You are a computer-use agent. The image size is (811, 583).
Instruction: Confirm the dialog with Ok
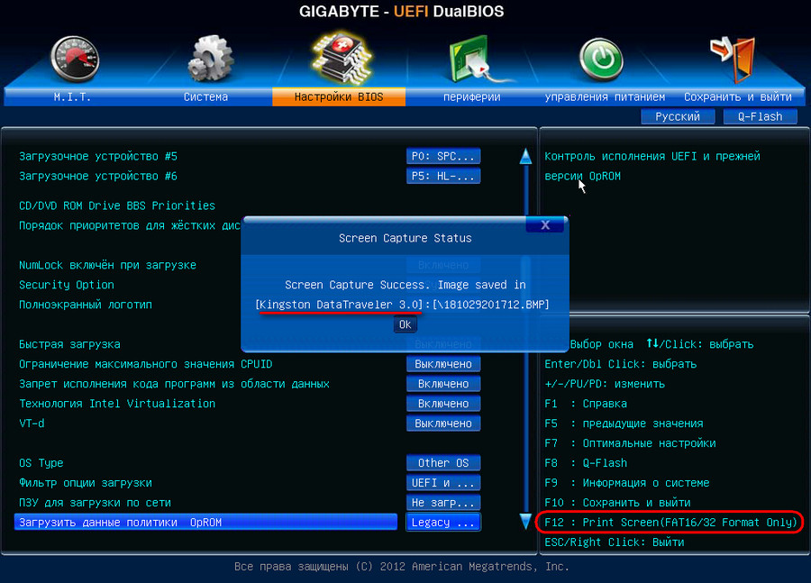405,324
